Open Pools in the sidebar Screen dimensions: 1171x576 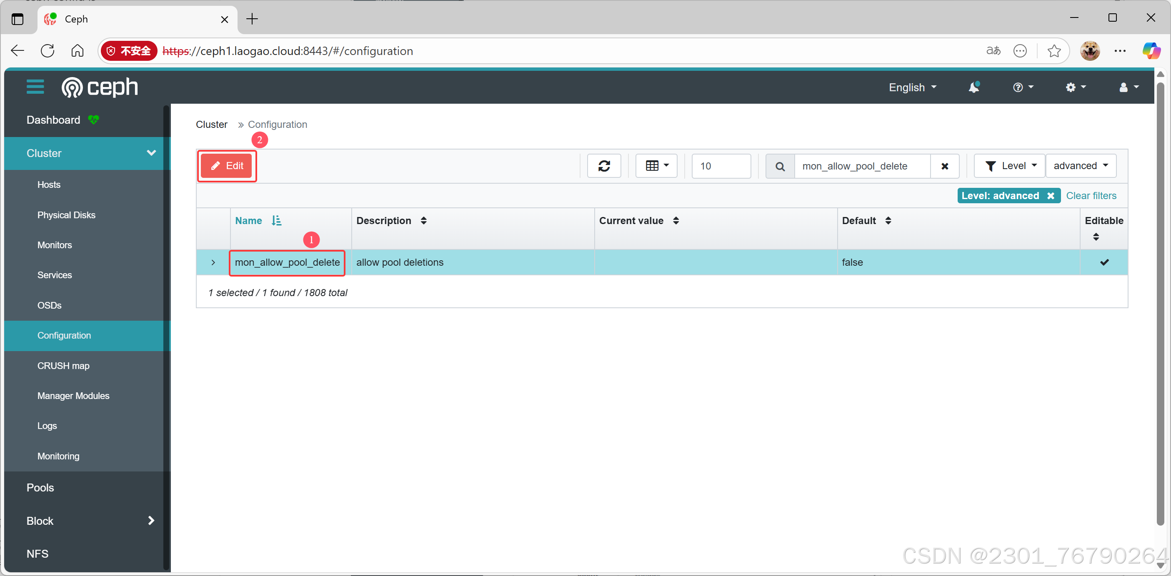tap(40, 487)
